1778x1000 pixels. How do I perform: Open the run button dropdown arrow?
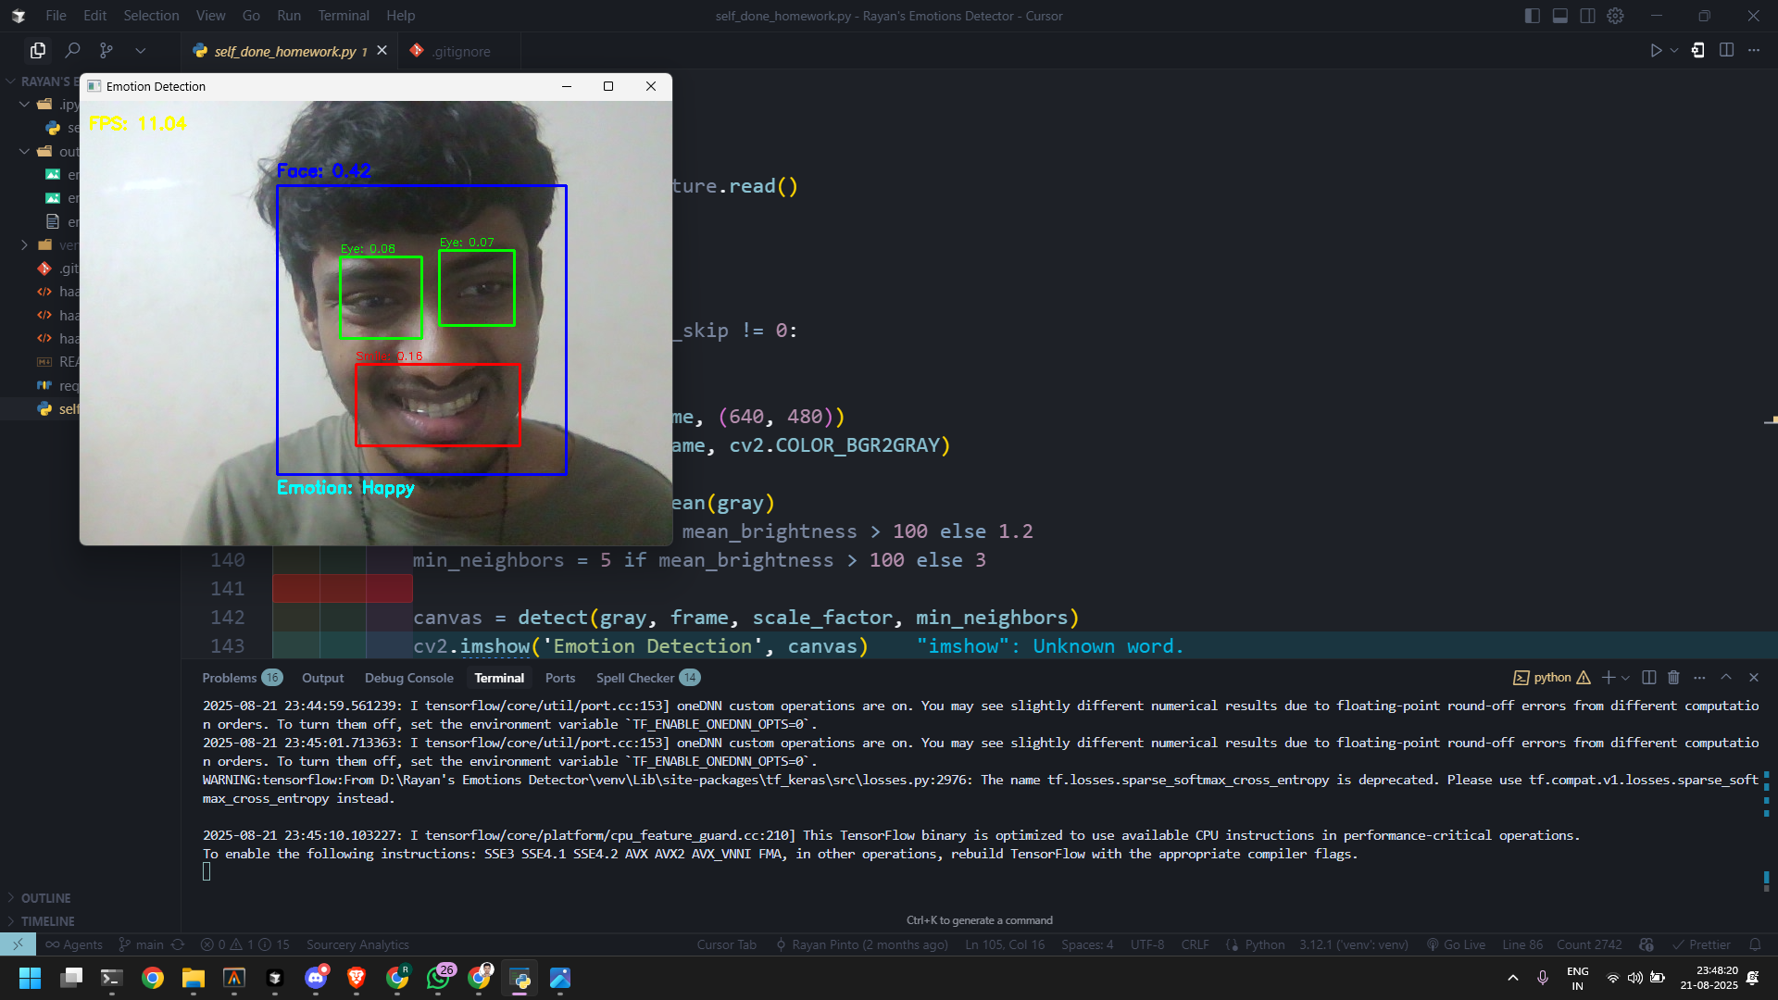pyautogui.click(x=1674, y=51)
